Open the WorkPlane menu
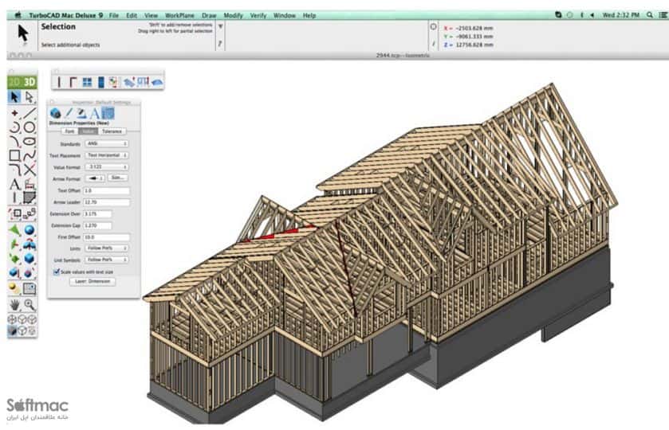Image resolution: width=669 pixels, height=430 pixels. click(x=179, y=15)
